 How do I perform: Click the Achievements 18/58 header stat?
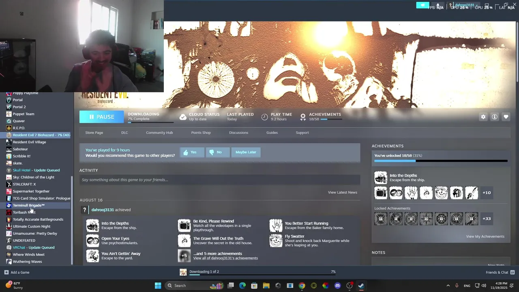coord(320,117)
